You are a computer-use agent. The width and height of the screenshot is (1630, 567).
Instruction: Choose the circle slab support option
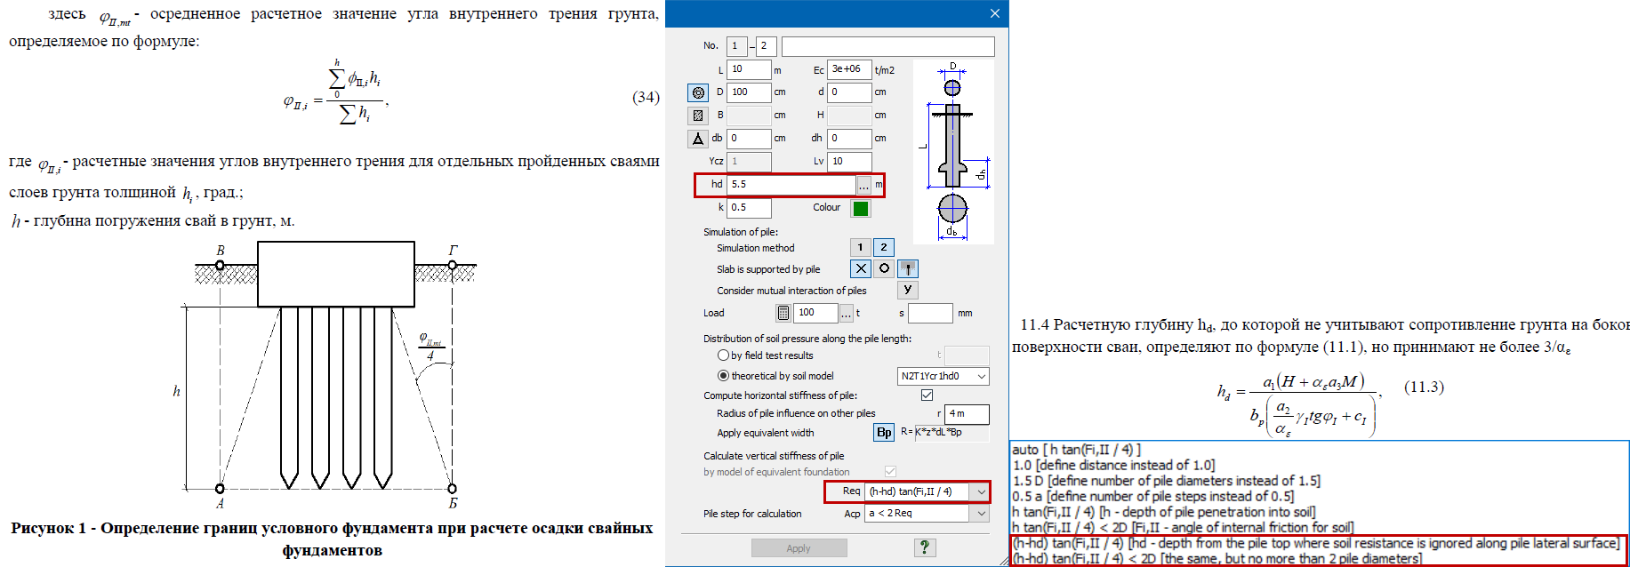coord(884,268)
